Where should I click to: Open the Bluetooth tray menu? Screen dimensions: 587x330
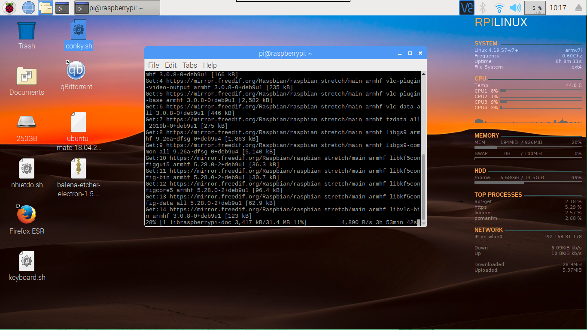pos(483,8)
